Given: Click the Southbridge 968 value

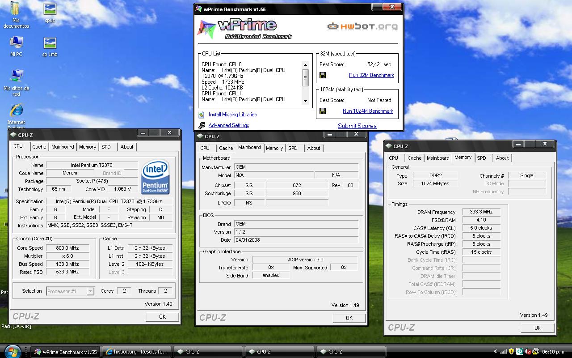Looking at the screenshot, I should pos(297,193).
